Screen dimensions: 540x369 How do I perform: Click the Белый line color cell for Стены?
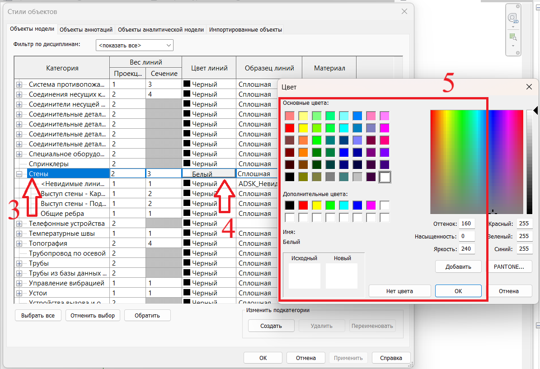209,174
